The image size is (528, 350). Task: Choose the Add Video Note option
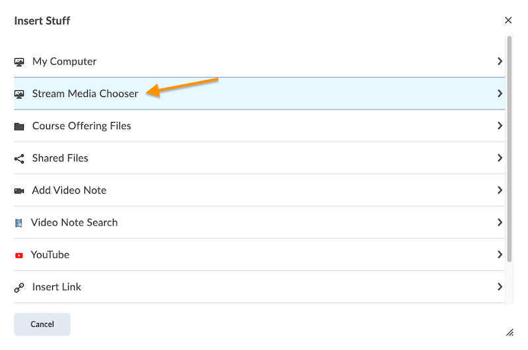point(69,190)
